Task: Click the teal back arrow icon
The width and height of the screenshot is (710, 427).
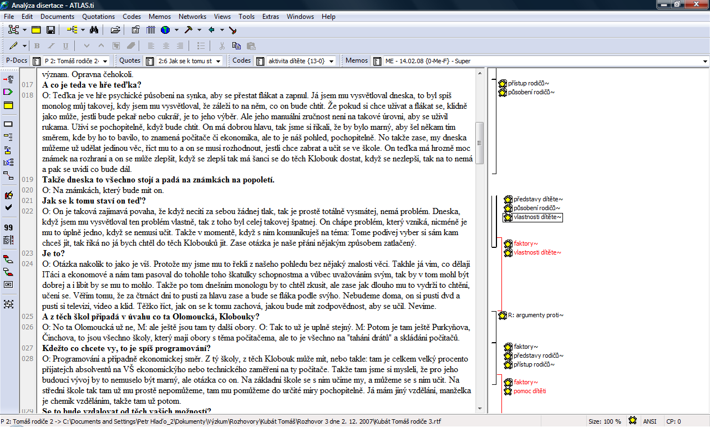Action: point(211,29)
